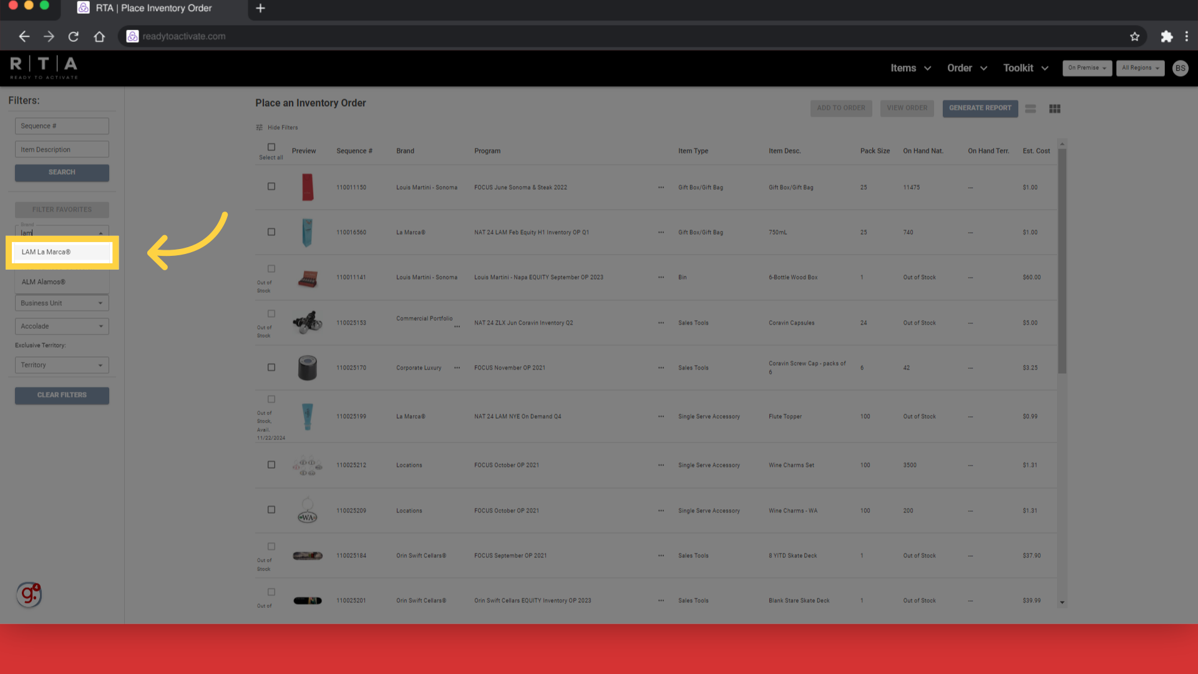Check the Select all checkbox
Viewport: 1198px width, 674px height.
271,147
